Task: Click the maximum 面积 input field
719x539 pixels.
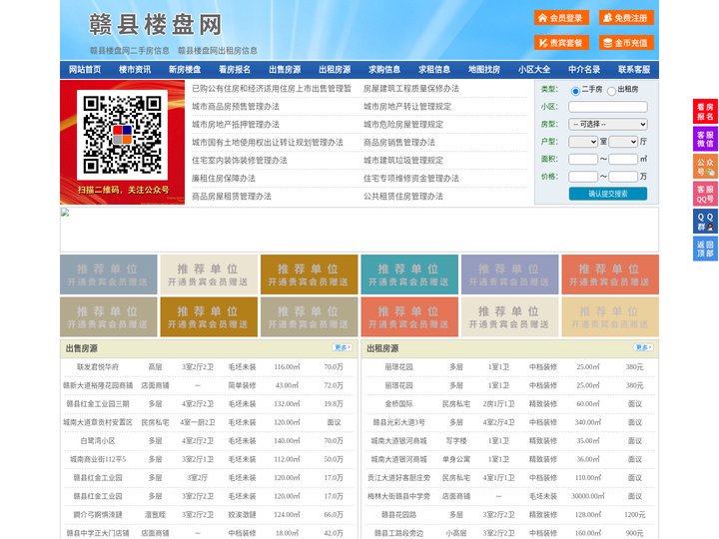Action: tap(623, 159)
